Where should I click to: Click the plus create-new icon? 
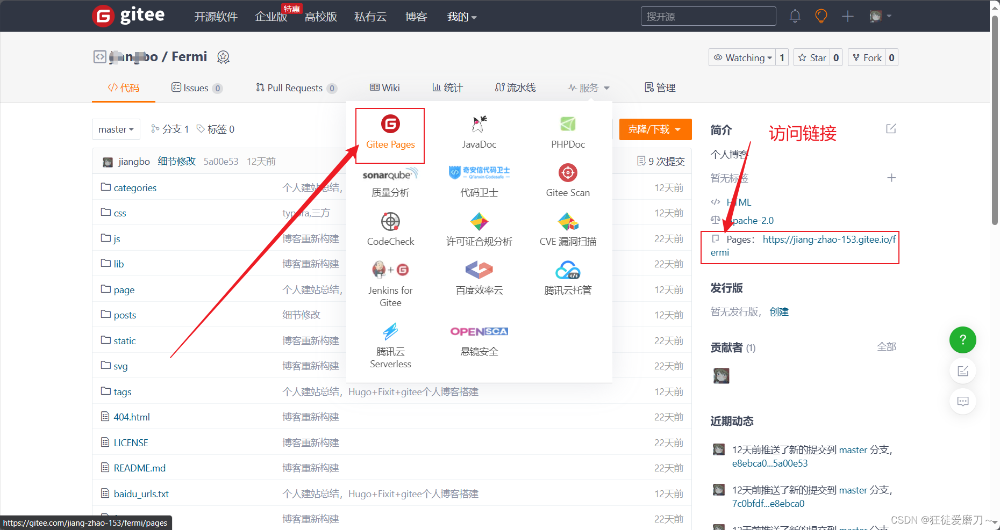tap(848, 16)
